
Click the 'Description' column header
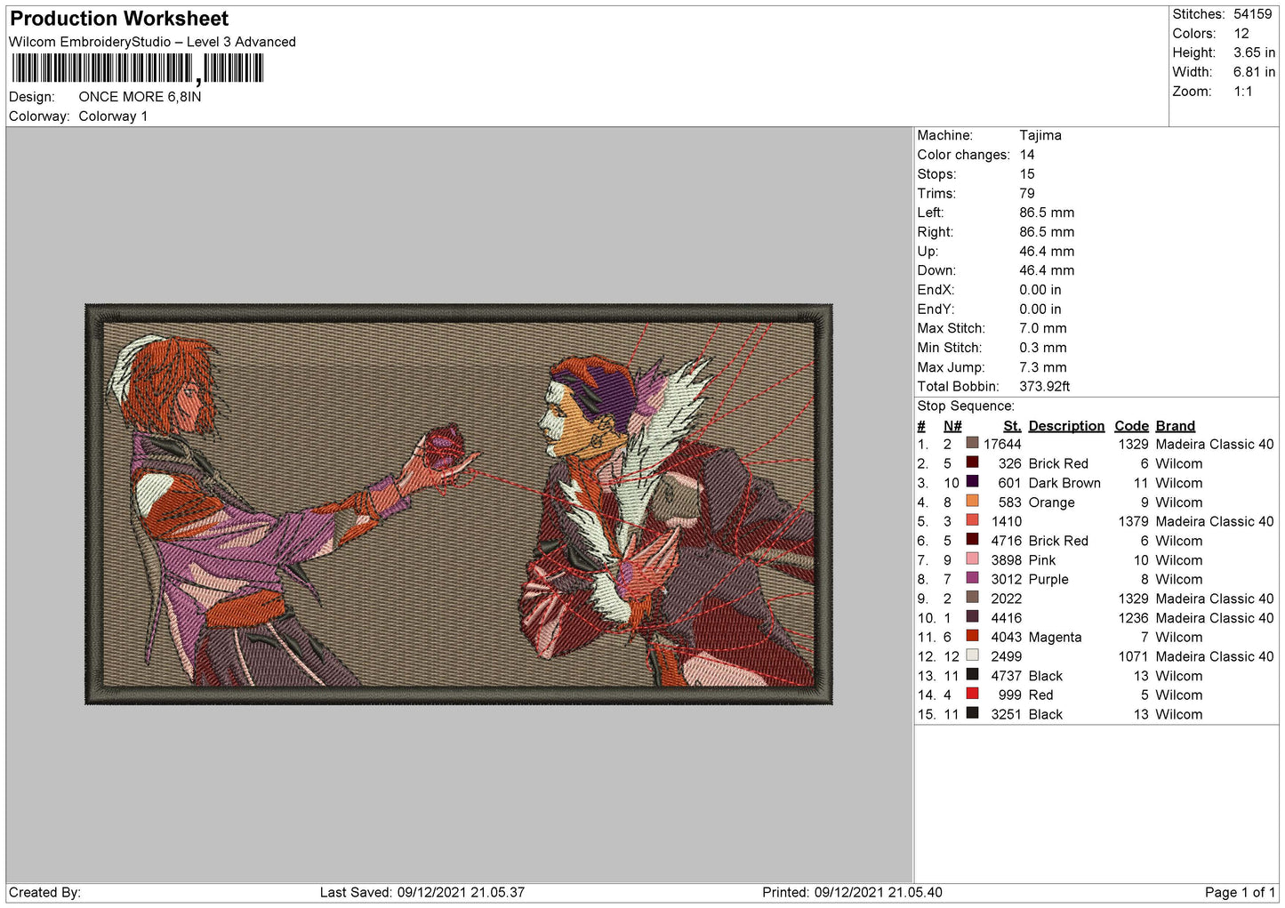1066,426
